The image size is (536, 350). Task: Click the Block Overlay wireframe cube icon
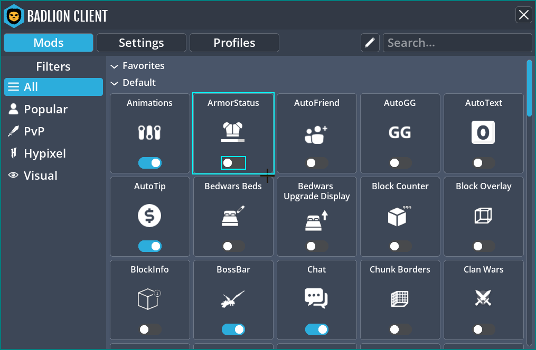click(x=483, y=216)
